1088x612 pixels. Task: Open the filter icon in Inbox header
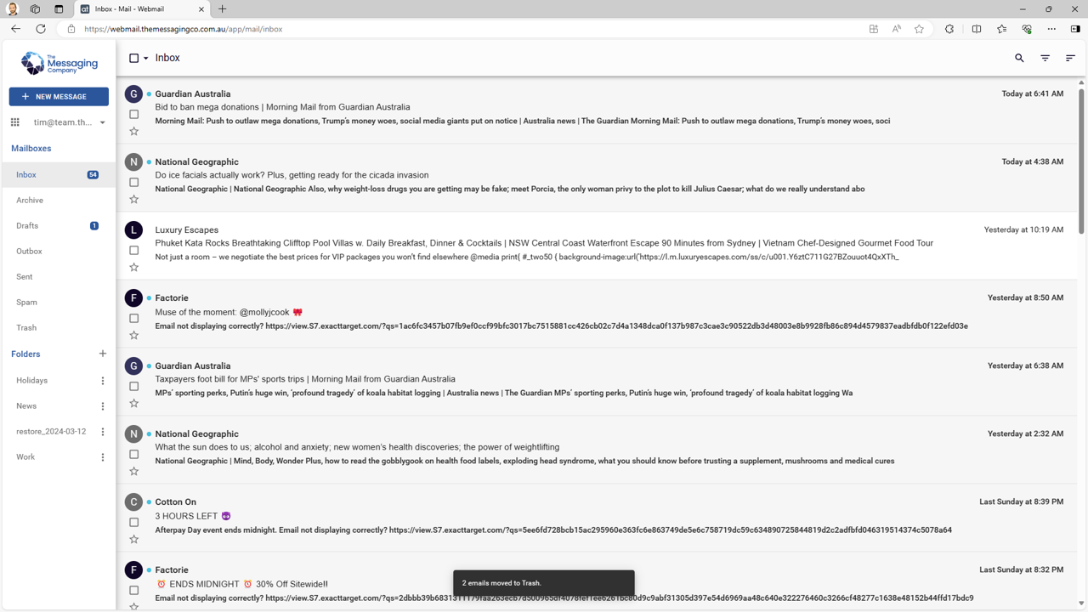pos(1045,58)
